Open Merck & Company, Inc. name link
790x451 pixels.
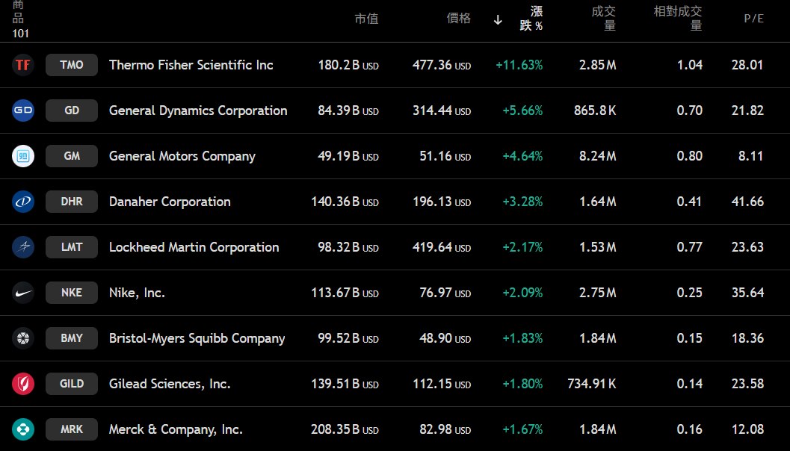(176, 430)
